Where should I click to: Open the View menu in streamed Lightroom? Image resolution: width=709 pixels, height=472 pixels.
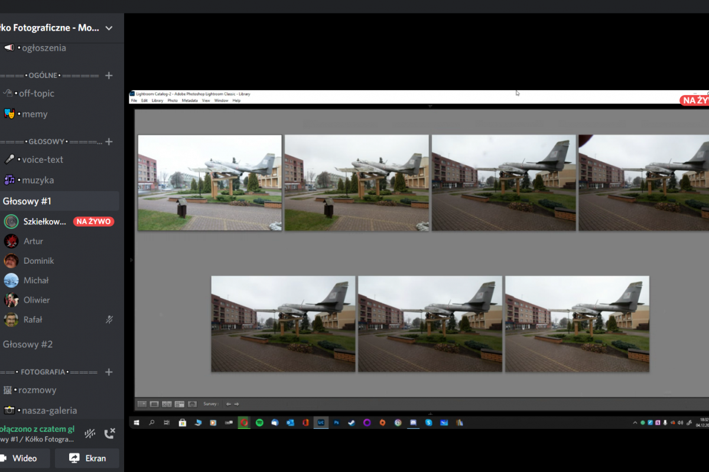[x=206, y=101]
